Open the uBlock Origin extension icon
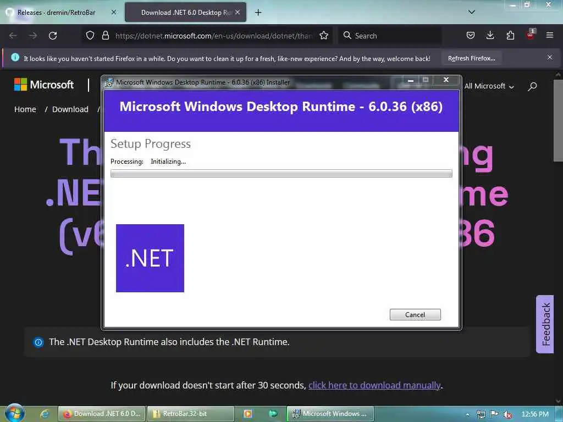 coord(531,35)
